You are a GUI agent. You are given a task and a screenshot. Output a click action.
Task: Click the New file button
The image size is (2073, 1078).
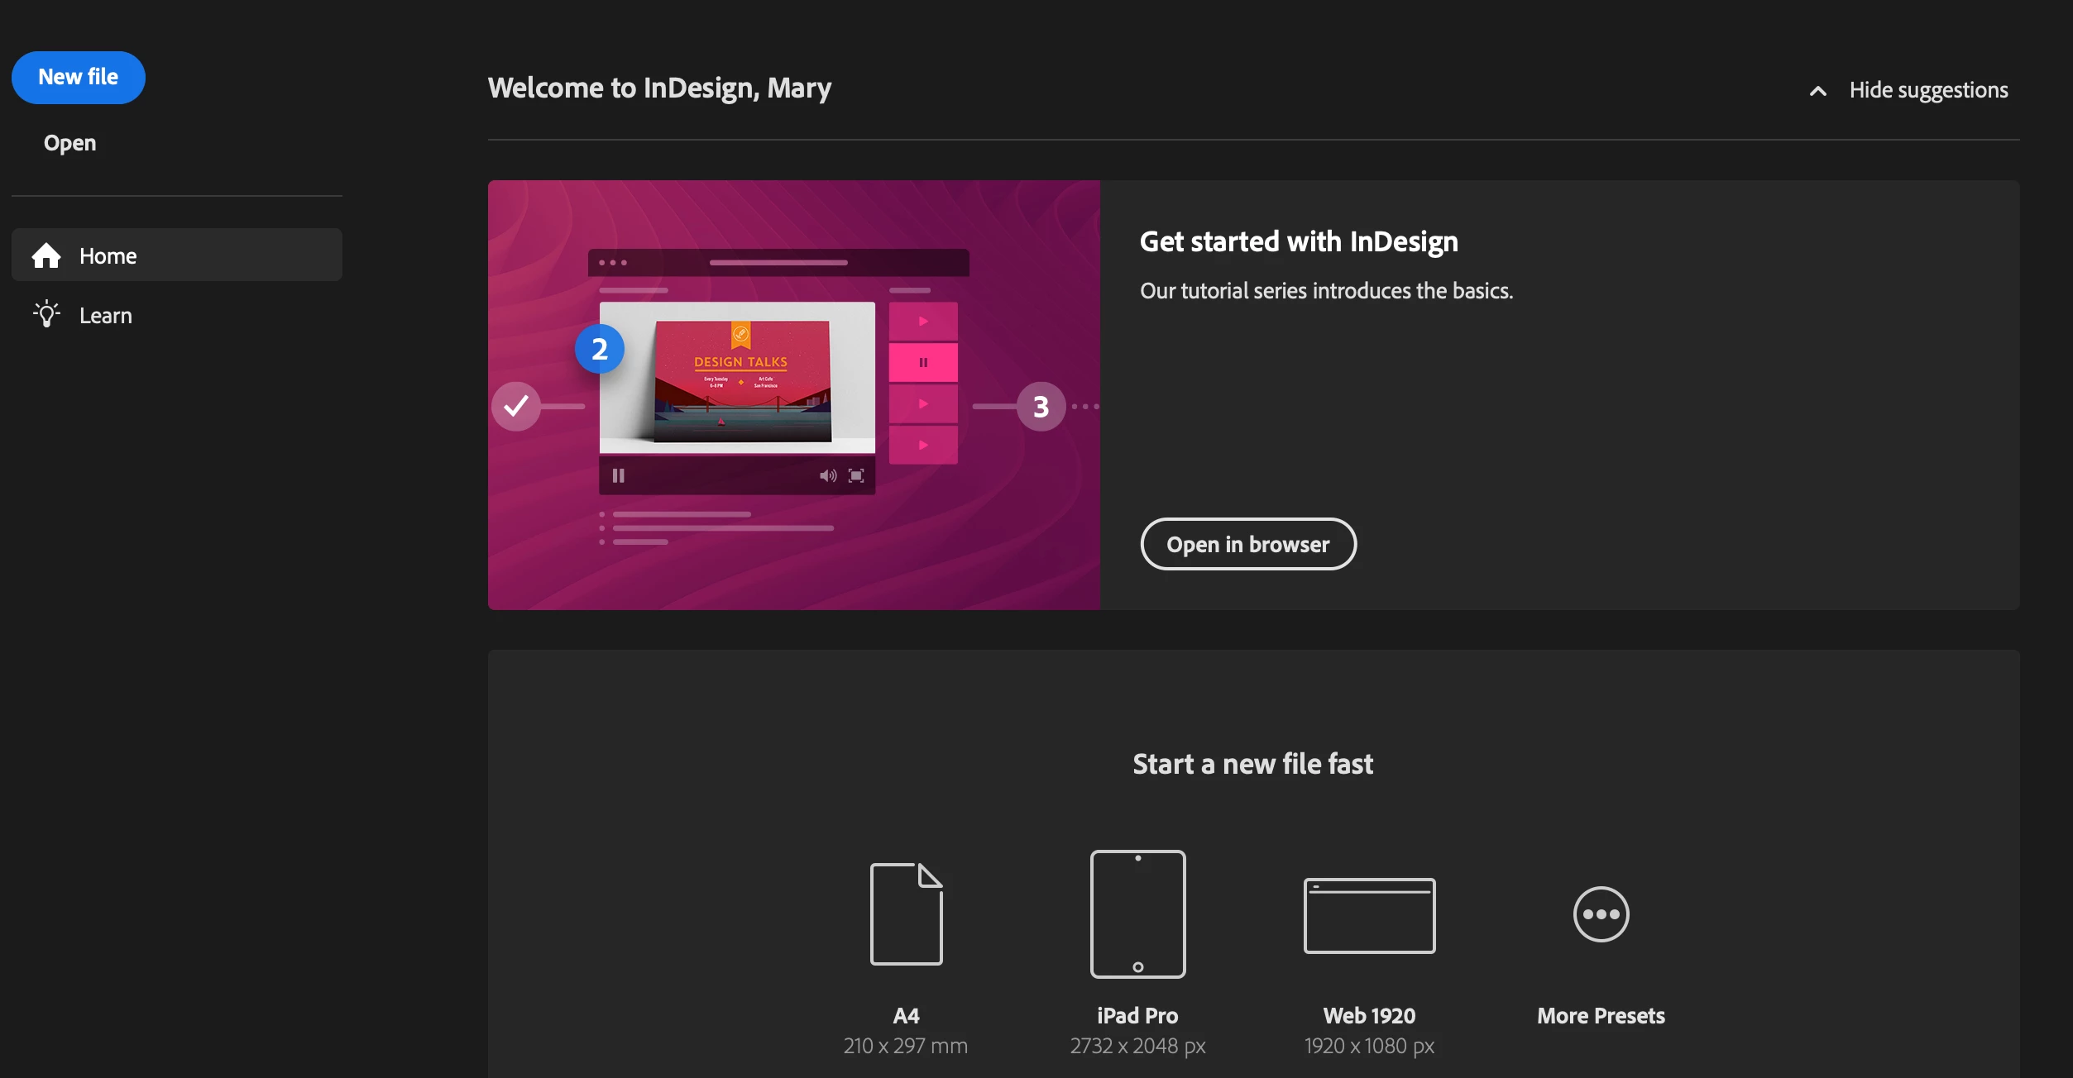pos(79,77)
